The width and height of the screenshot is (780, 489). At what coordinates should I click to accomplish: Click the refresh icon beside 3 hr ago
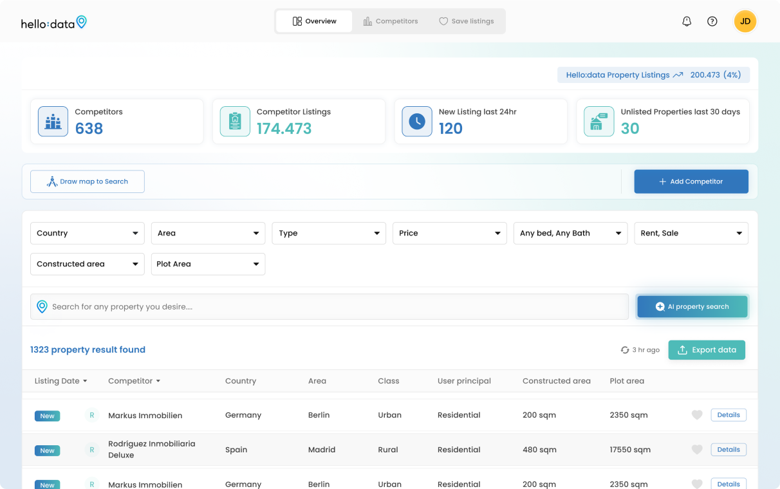pyautogui.click(x=624, y=350)
